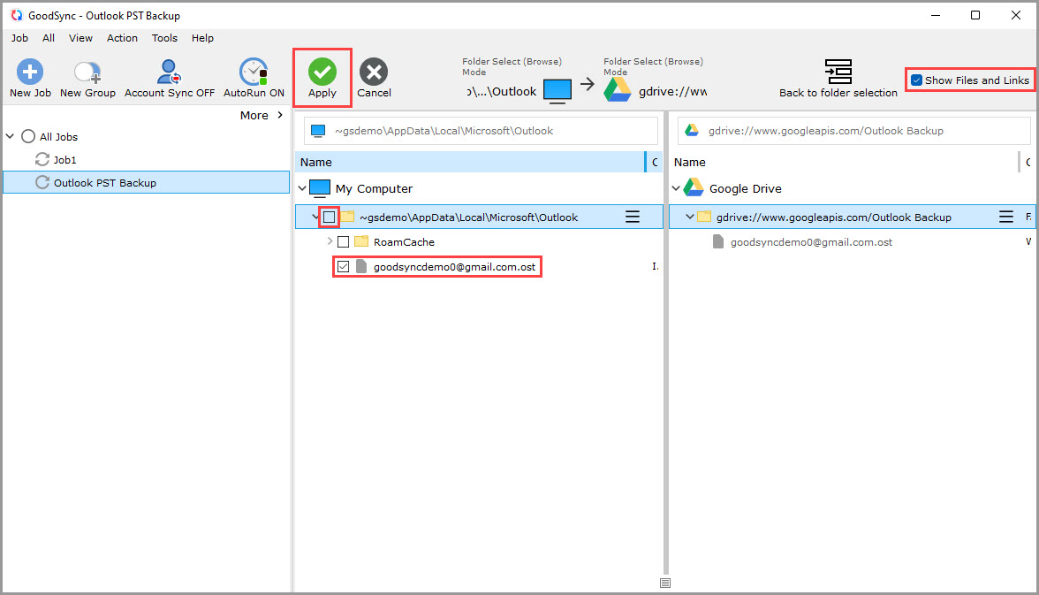
Task: Open the All menu
Action: point(49,38)
